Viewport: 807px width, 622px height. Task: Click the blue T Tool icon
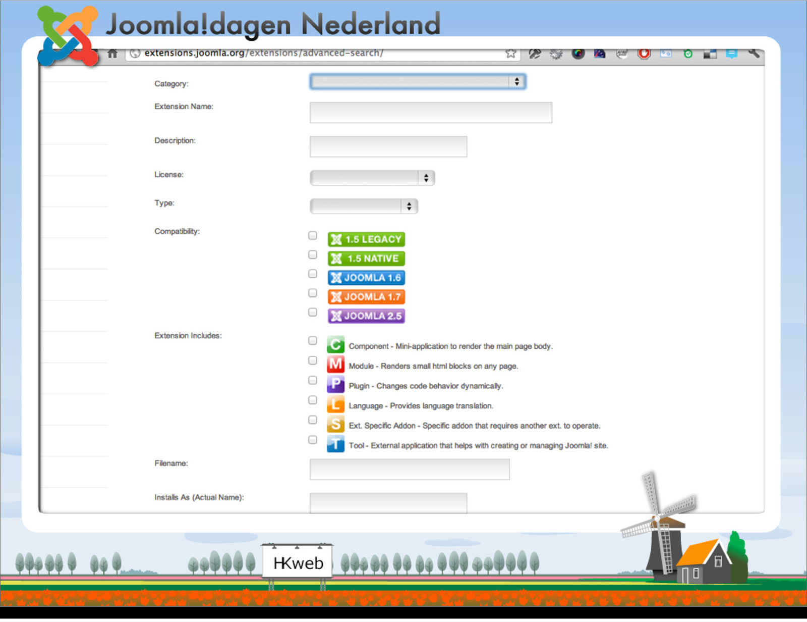pos(335,444)
